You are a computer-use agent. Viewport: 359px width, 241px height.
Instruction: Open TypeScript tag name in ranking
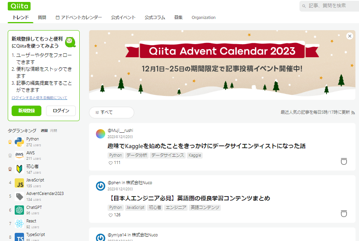click(x=36, y=234)
